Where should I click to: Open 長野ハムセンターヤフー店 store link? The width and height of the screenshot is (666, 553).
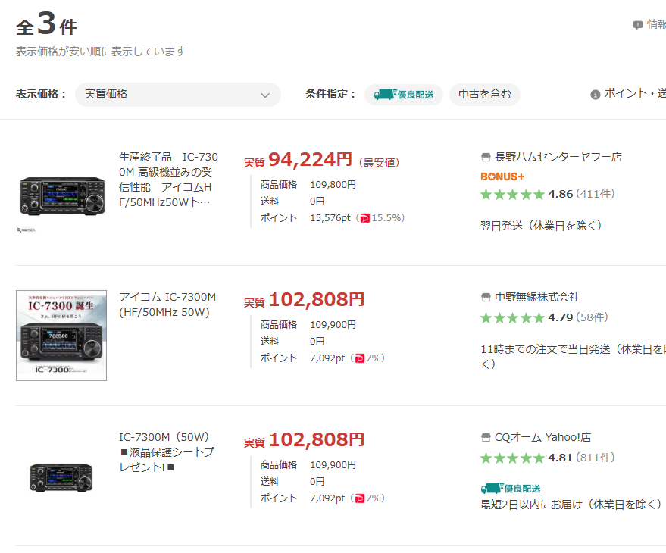click(558, 157)
